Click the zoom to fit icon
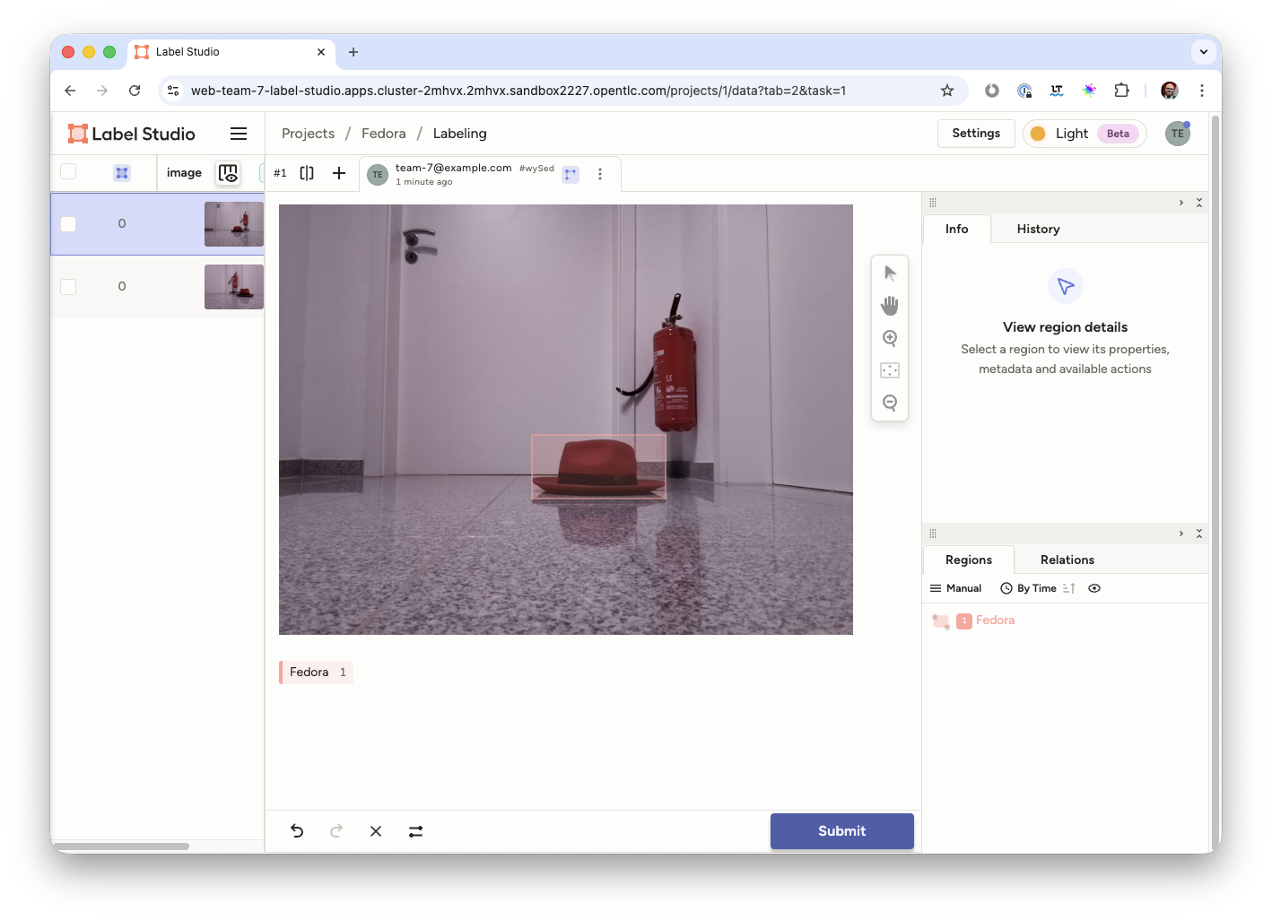This screenshot has height=920, width=1272. click(889, 370)
